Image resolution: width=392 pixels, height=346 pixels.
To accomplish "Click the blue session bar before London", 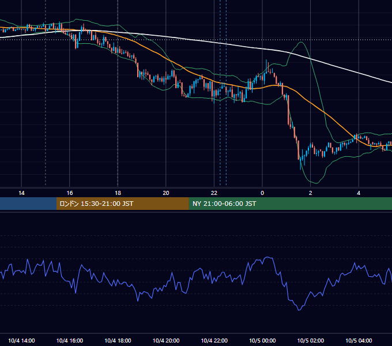I will coord(28,204).
